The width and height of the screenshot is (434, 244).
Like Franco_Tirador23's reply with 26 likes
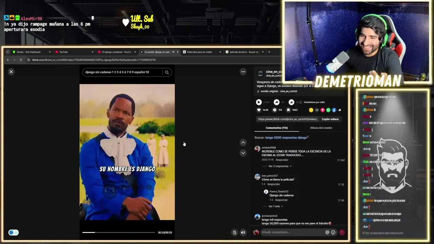coord(339,200)
